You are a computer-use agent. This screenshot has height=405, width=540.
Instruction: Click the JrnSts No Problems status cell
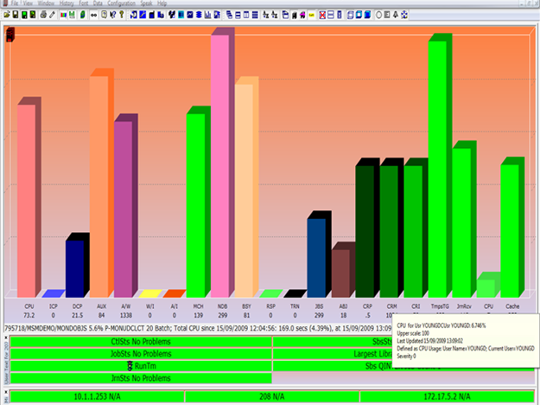click(x=137, y=378)
